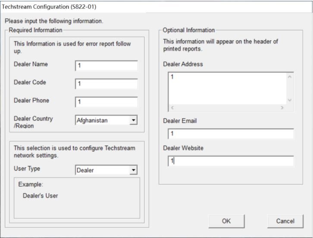Dismiss dialog with the Cancel button

(285, 221)
